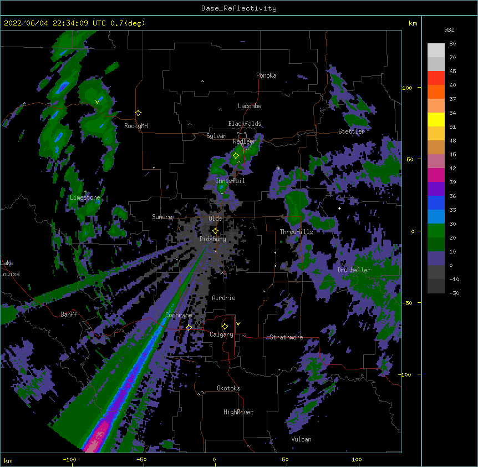Image resolution: width=478 pixels, height=467 pixels.
Task: Click the yellow diamond marker at Red Deer
Action: pyautogui.click(x=236, y=156)
